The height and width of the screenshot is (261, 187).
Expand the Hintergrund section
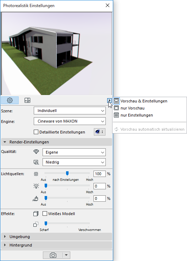pyautogui.click(x=57, y=245)
